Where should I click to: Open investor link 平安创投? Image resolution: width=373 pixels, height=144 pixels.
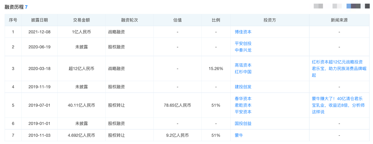click(243, 44)
